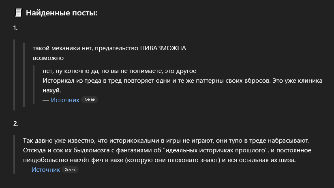
Task: Click the sentence starting 'Историкал из треда'
Action: coord(182,85)
